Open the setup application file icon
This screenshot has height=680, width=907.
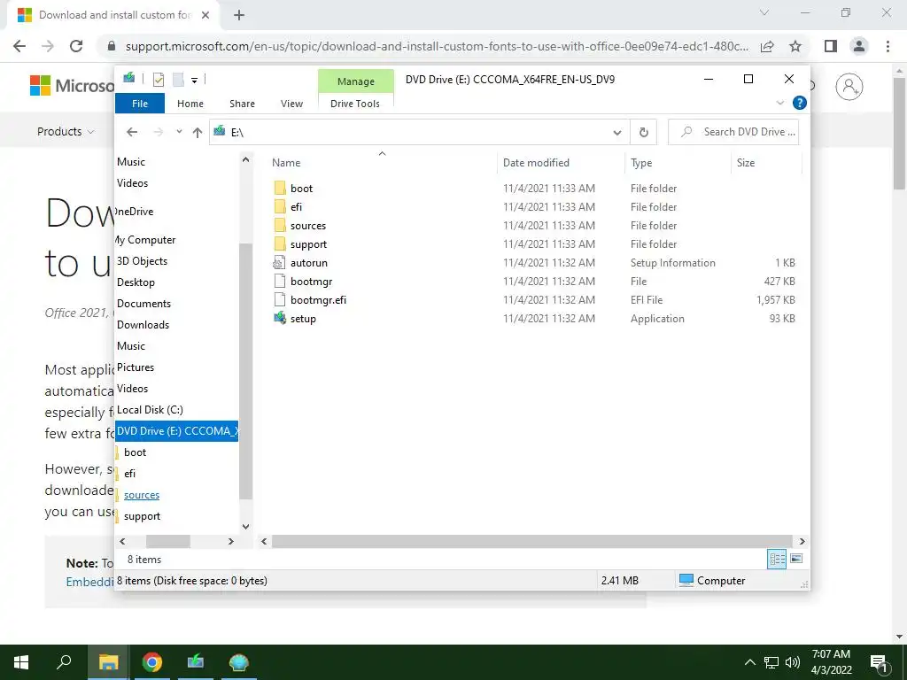[x=280, y=318]
